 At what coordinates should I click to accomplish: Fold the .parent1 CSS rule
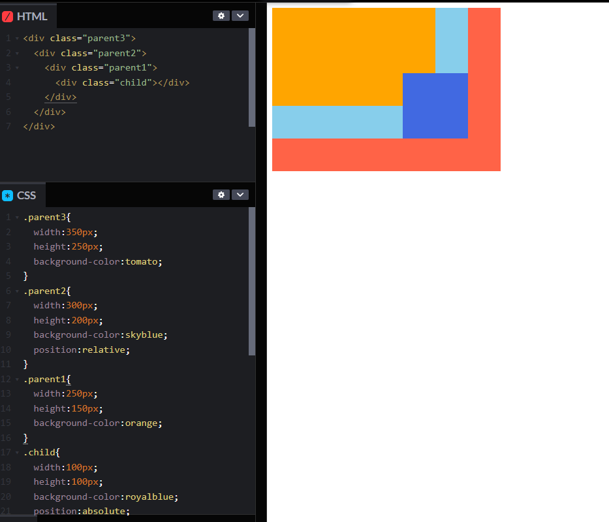(x=17, y=380)
